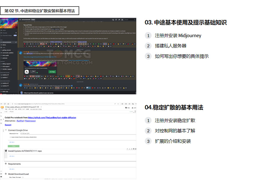Run the Connect Google Drive cell
The height and width of the screenshot is (186, 266).
point(6,130)
